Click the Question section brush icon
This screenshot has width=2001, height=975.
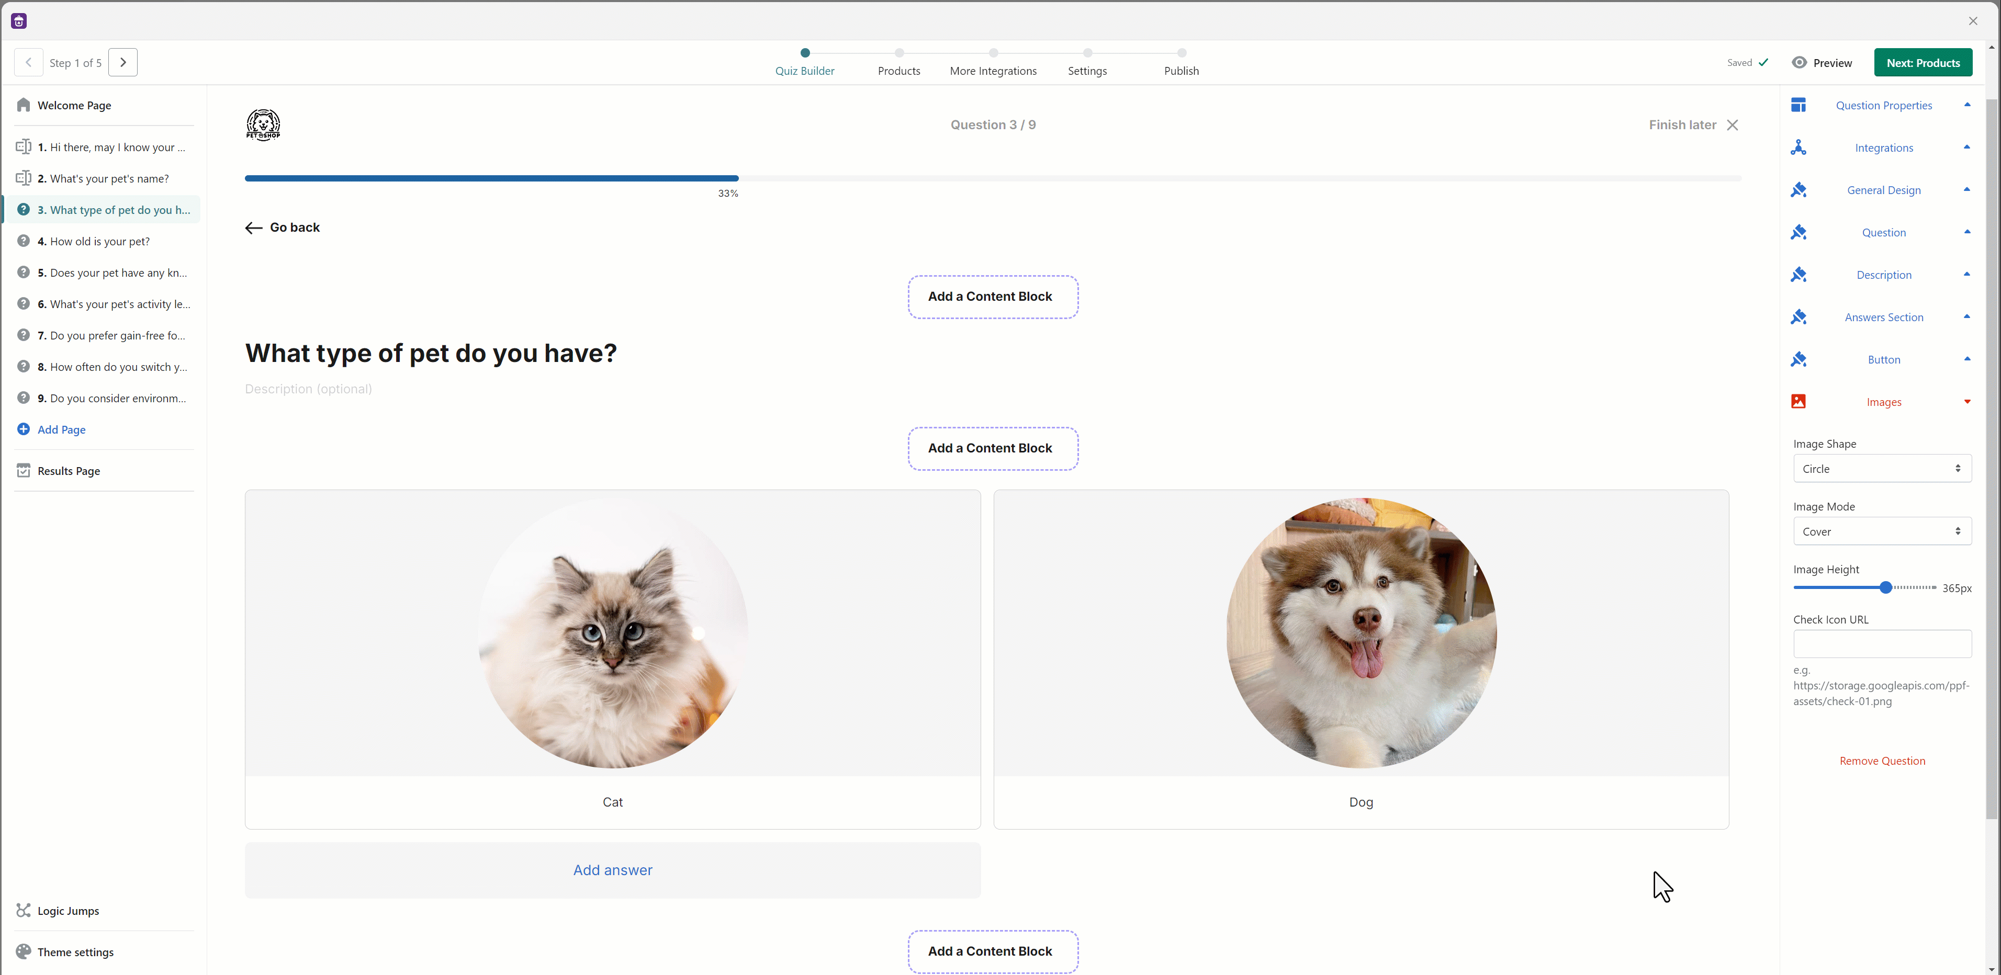click(1798, 232)
